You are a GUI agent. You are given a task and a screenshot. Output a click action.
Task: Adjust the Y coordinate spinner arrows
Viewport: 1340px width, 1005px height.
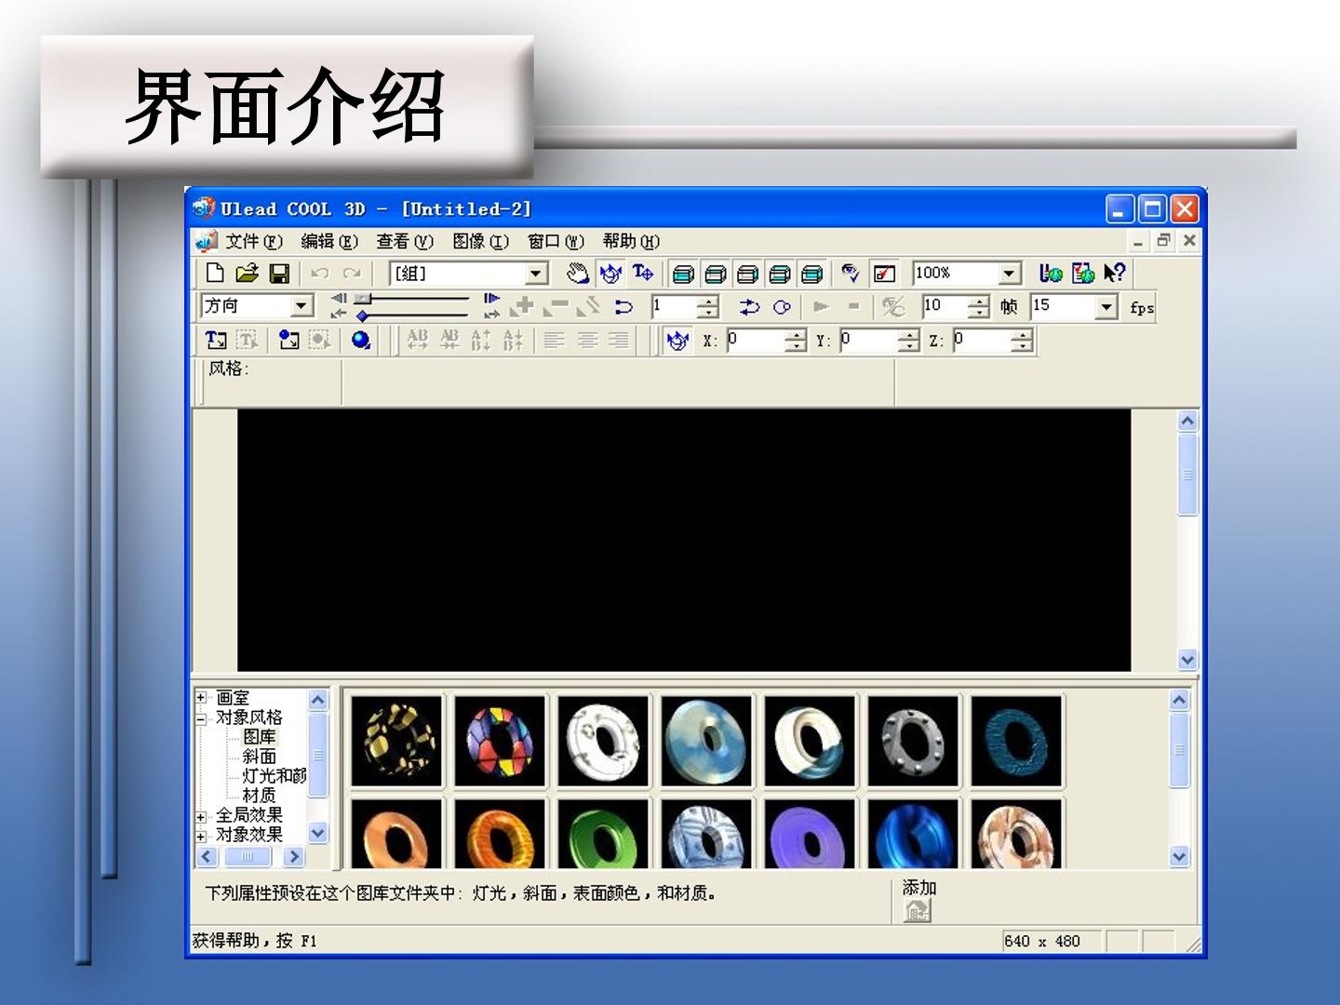(x=909, y=341)
